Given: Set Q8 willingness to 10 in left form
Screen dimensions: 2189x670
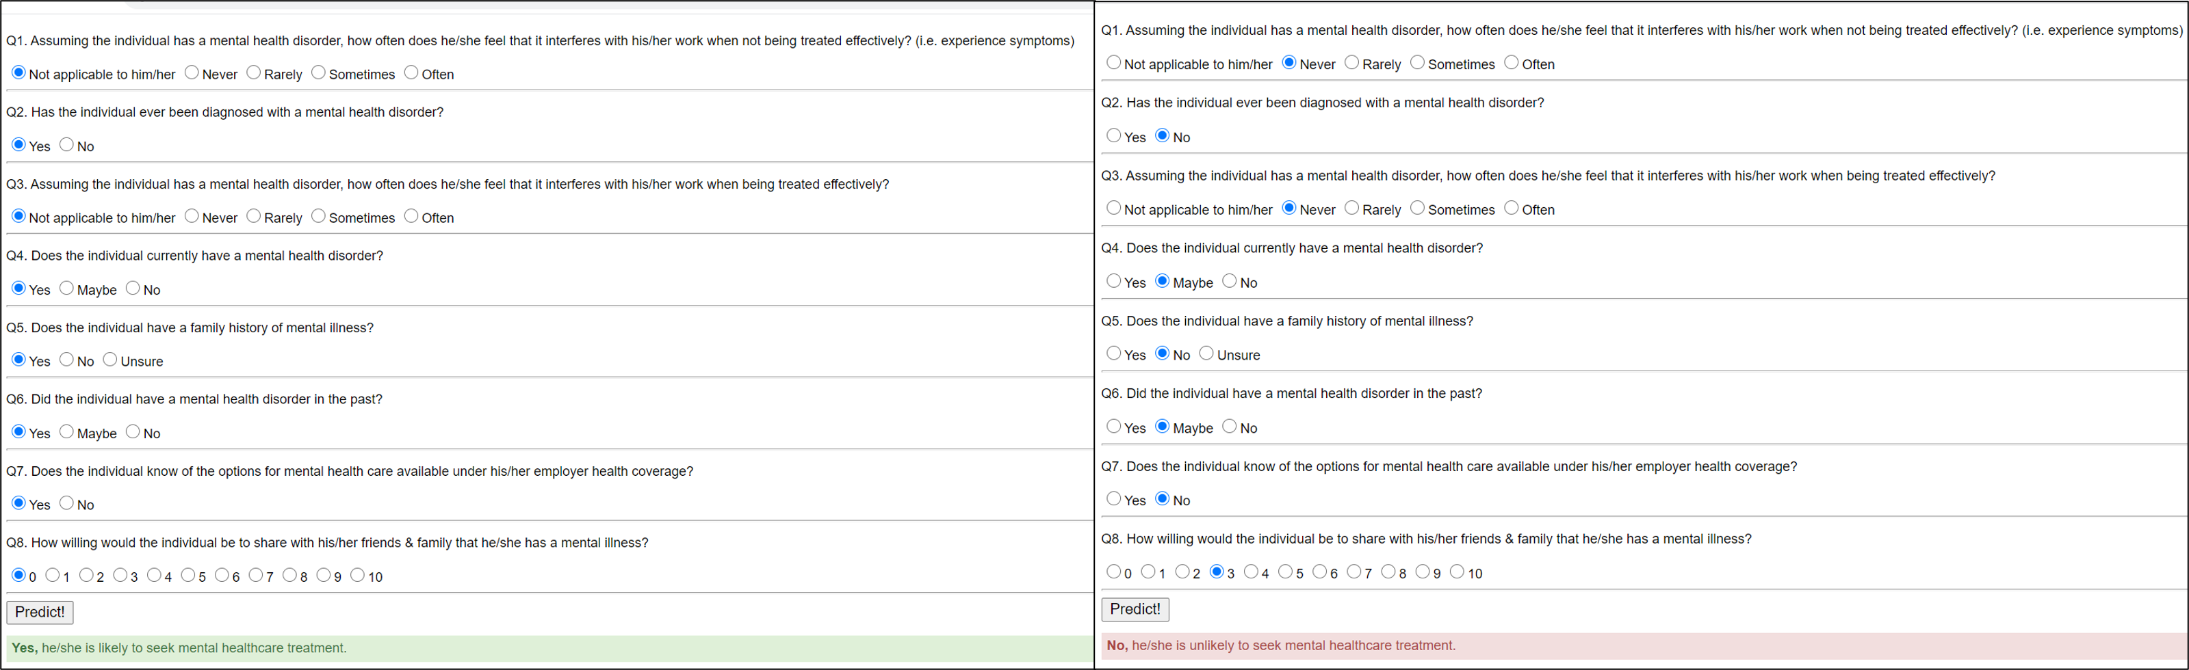Looking at the screenshot, I should pos(358,576).
